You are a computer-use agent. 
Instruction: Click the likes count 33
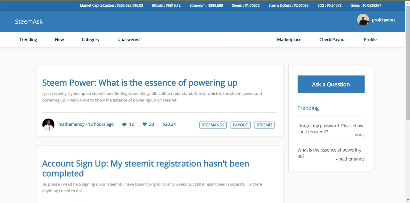coord(152,124)
